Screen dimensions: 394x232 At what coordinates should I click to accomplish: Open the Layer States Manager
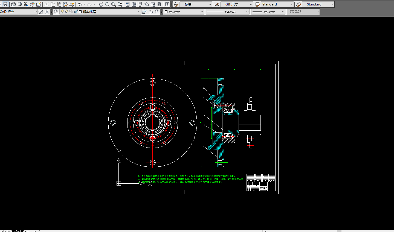(x=157, y=12)
